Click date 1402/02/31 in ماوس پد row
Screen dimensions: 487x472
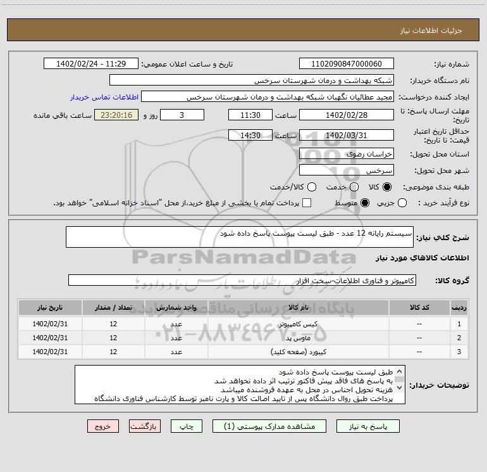[50, 338]
